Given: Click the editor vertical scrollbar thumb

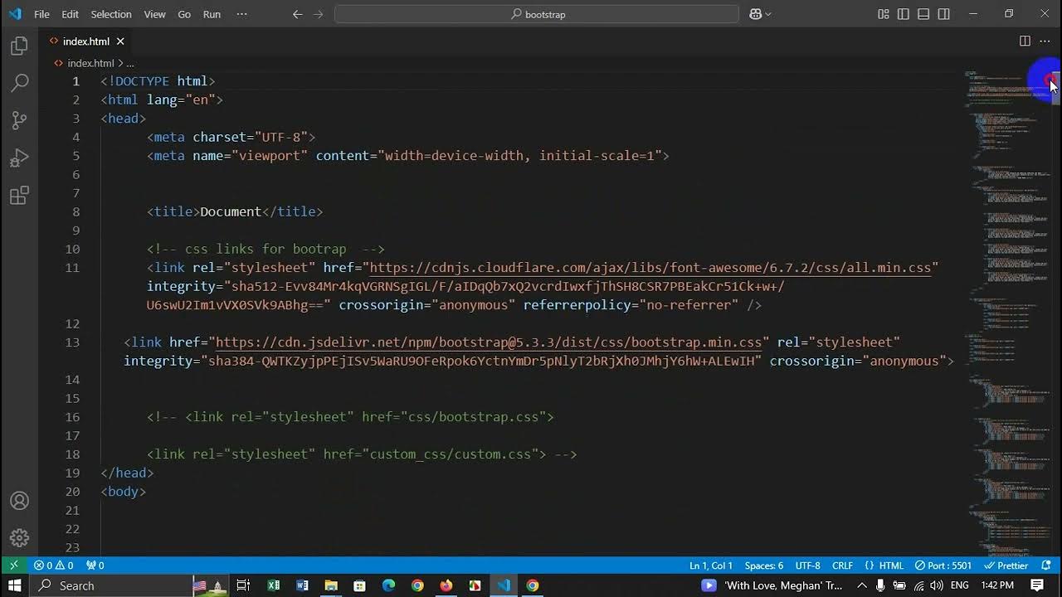Looking at the screenshot, I should tap(1056, 87).
